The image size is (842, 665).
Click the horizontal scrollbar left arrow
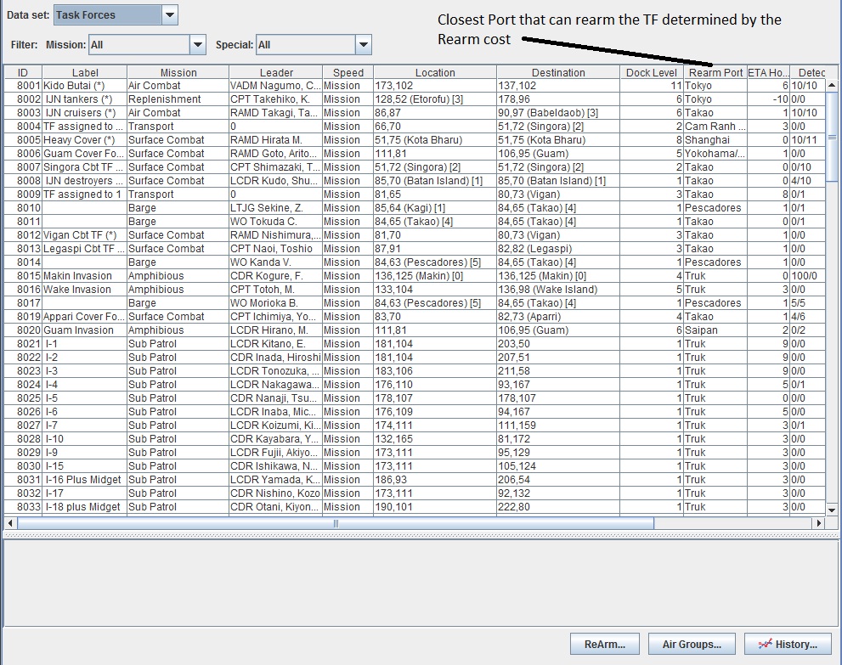pyautogui.click(x=10, y=523)
